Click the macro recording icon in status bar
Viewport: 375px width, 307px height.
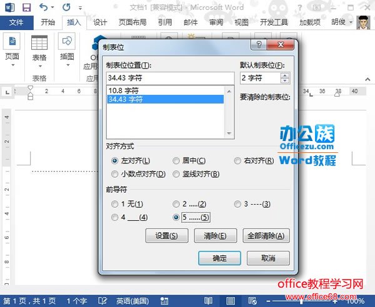[x=164, y=301]
